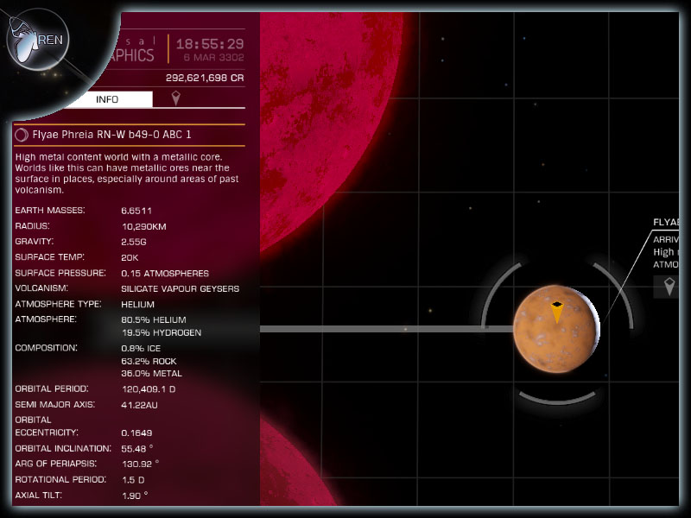Click the high metal content world description

pyautogui.click(x=127, y=174)
